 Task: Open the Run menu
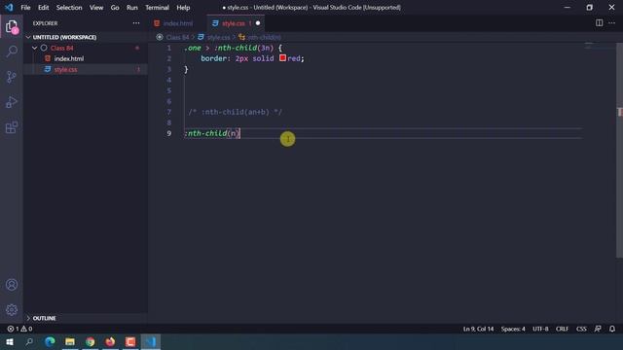tap(132, 8)
